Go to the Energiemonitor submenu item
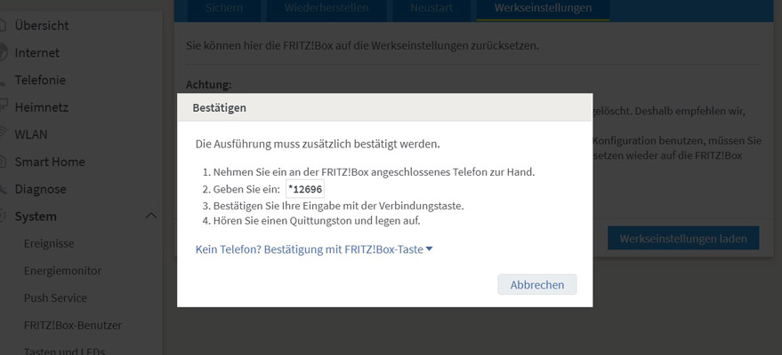This screenshot has width=782, height=355. click(62, 272)
